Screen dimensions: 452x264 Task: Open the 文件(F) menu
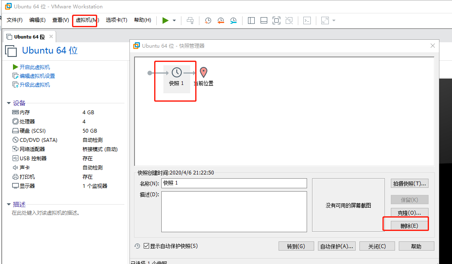point(14,20)
